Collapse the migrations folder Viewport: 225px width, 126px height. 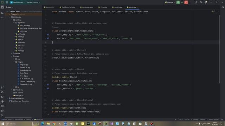tap(14, 23)
